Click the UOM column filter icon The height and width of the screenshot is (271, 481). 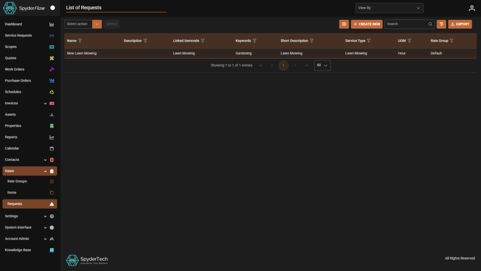[x=409, y=40]
